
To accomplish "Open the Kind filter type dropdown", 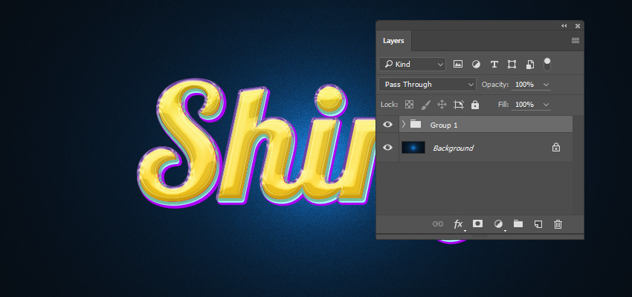I will pyautogui.click(x=413, y=64).
